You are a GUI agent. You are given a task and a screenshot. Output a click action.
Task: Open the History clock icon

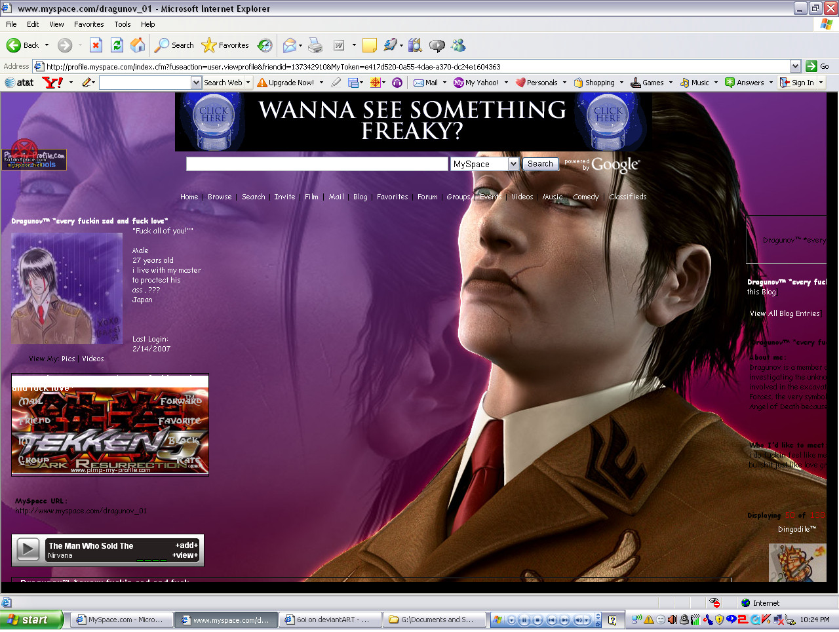tap(265, 45)
